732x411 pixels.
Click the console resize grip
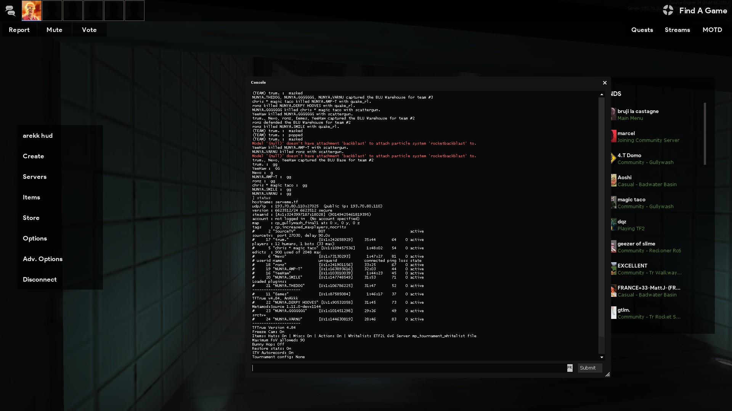(x=607, y=374)
